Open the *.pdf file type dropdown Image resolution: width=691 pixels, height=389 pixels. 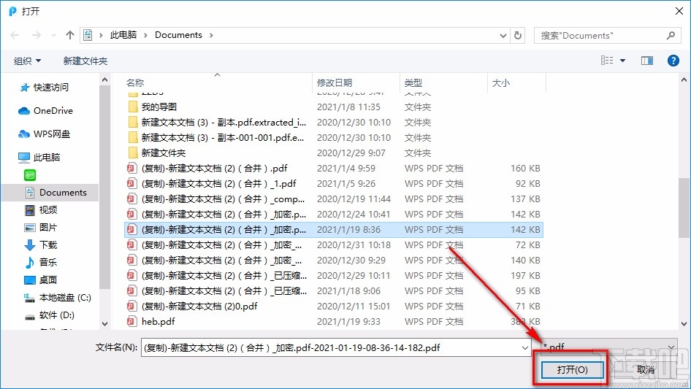(x=610, y=347)
